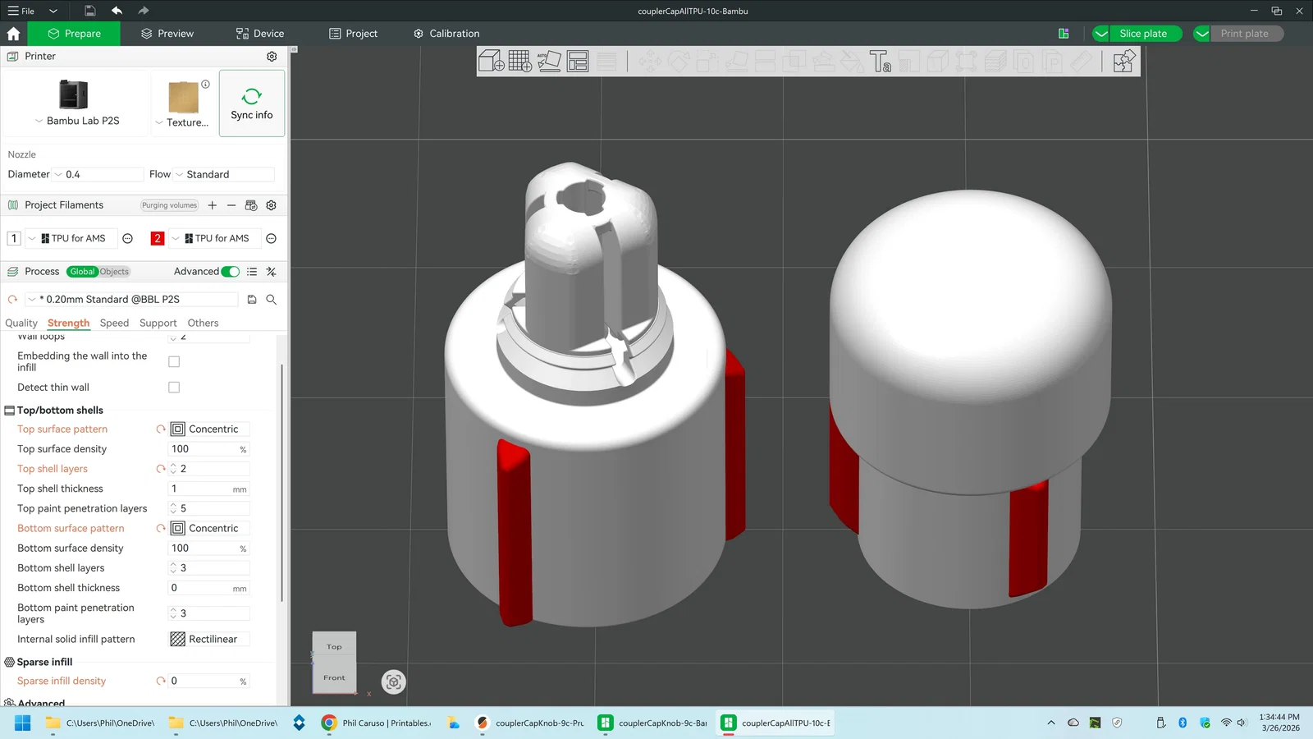Image resolution: width=1313 pixels, height=739 pixels.
Task: Open Chrome Printables window from taskbar
Action: (x=377, y=723)
